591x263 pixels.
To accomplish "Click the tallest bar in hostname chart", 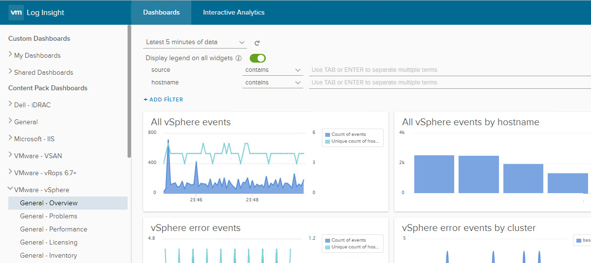I will (x=434, y=174).
